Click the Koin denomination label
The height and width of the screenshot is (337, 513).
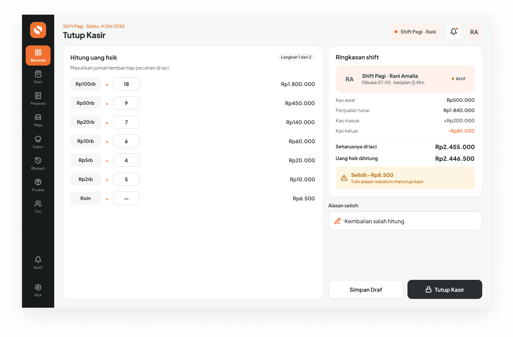click(86, 198)
